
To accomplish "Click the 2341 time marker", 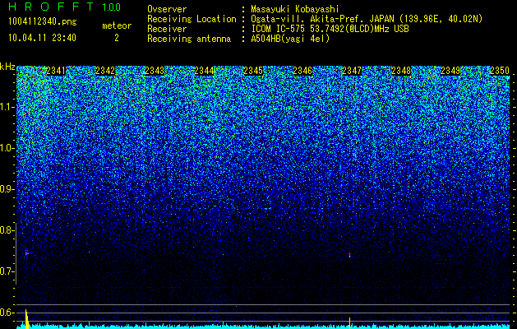I will coord(56,71).
